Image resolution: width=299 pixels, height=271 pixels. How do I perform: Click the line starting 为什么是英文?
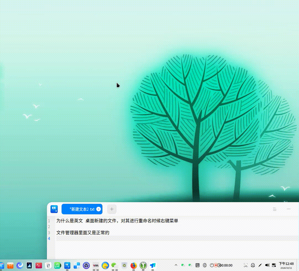pos(117,221)
